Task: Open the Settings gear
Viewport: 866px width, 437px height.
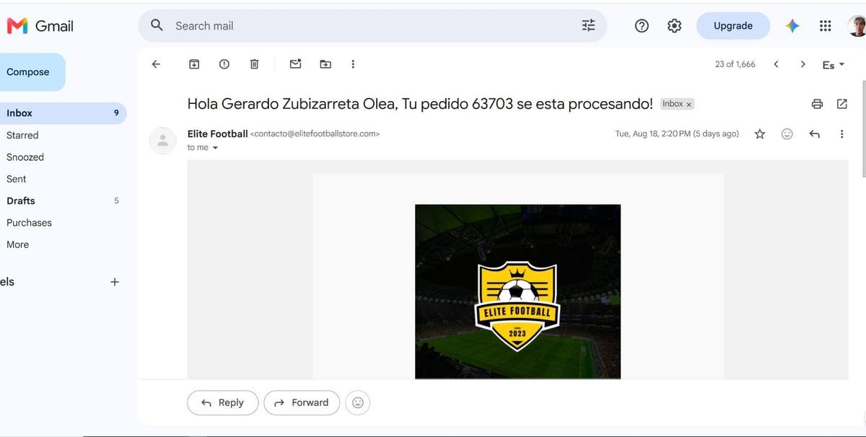Action: [x=674, y=26]
